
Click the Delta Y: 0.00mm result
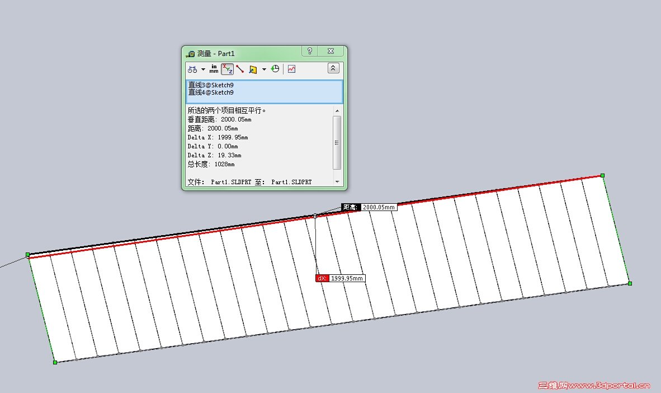(213, 146)
